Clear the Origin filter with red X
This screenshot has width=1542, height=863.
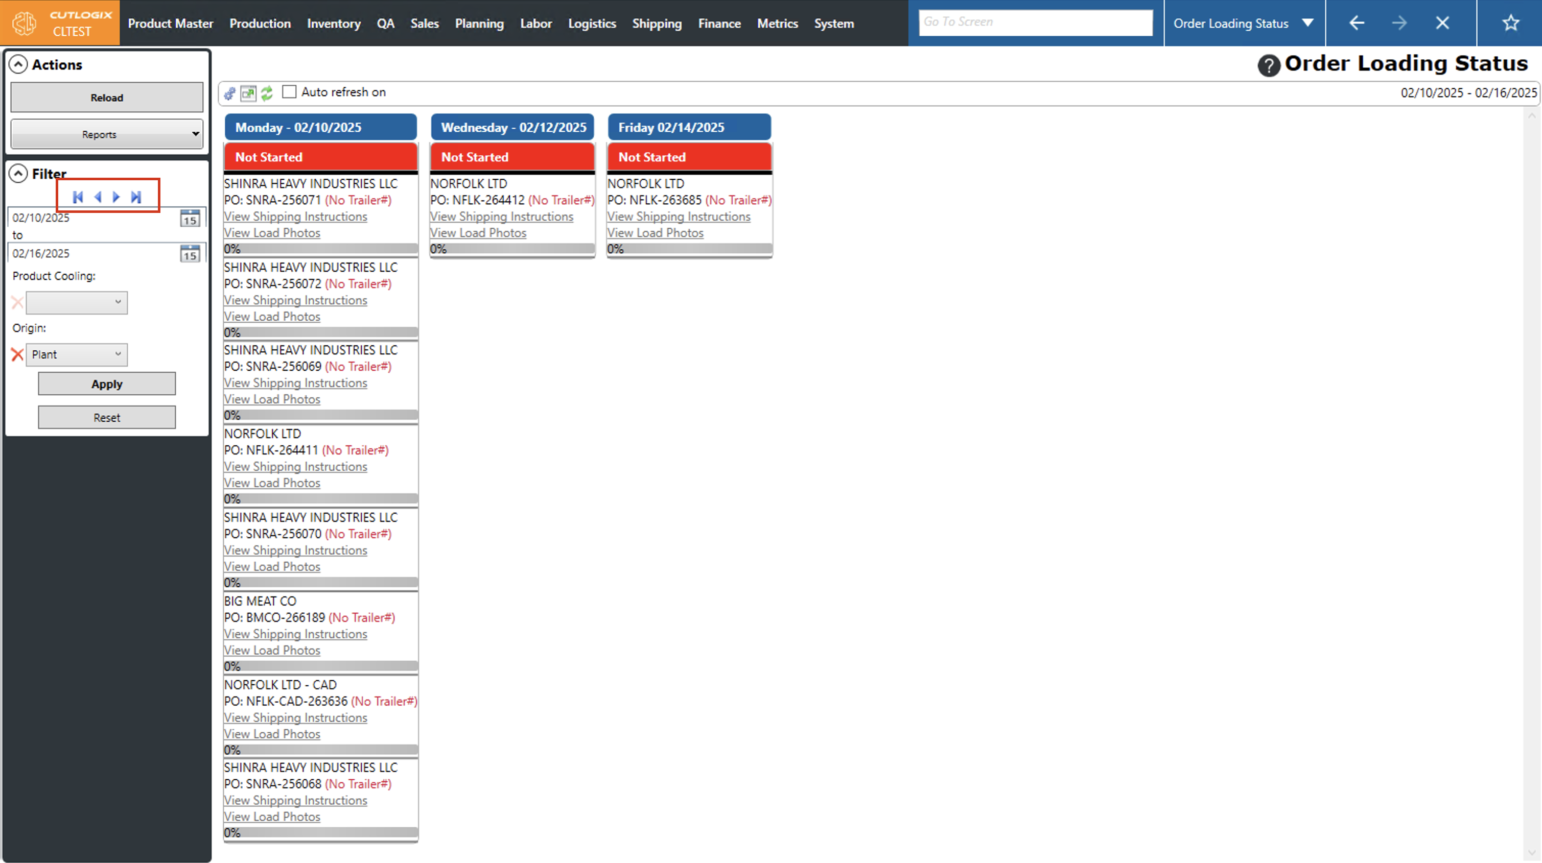(x=17, y=355)
